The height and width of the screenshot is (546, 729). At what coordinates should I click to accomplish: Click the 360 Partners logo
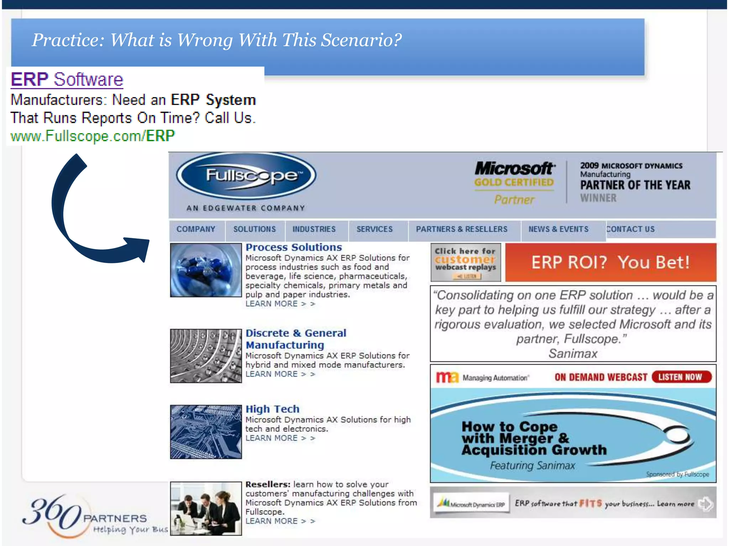click(x=95, y=517)
